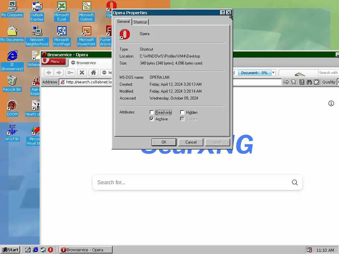Click Forward arrow in Opera toolbar

[x=59, y=72]
